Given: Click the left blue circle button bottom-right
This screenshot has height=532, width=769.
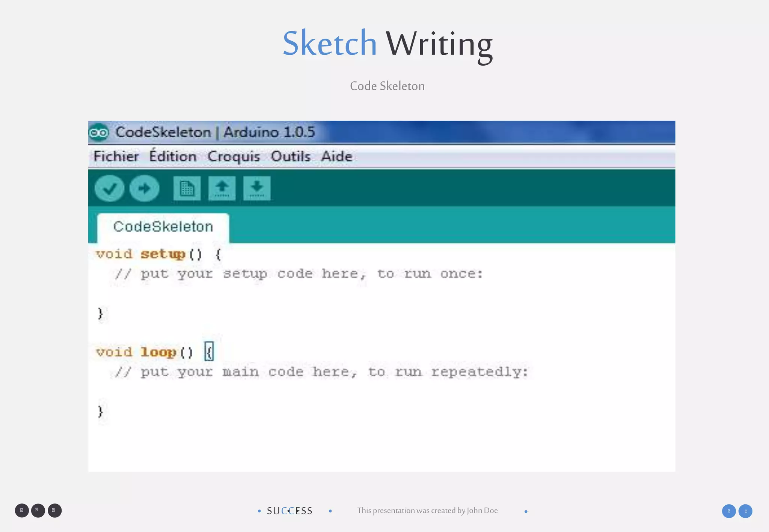Looking at the screenshot, I should pyautogui.click(x=729, y=511).
